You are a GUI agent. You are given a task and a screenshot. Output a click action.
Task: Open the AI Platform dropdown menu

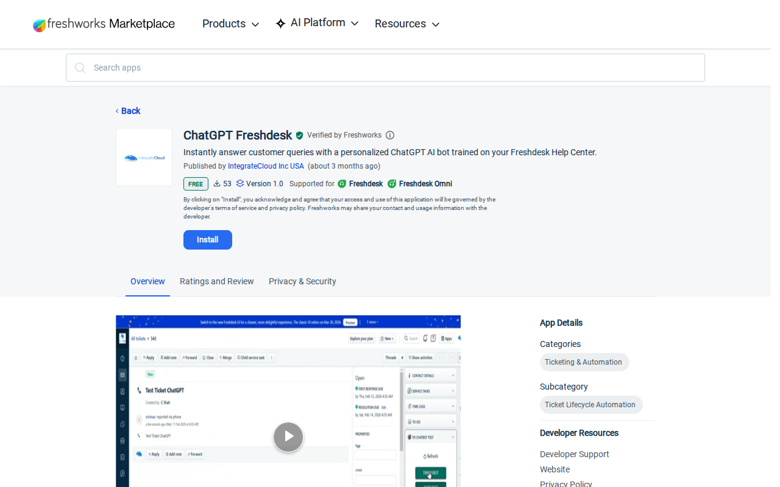[317, 23]
